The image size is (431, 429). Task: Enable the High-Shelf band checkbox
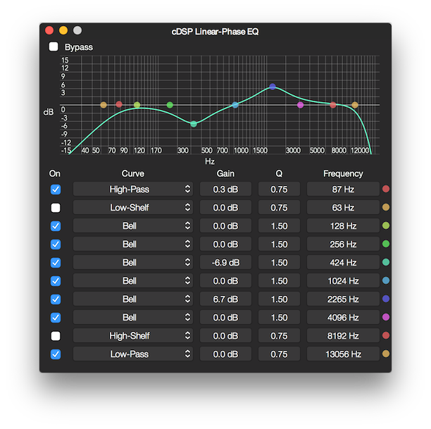pyautogui.click(x=56, y=336)
